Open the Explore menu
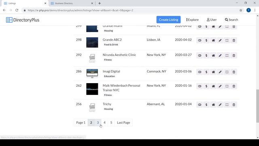This screenshot has height=146, width=259. tap(192, 20)
